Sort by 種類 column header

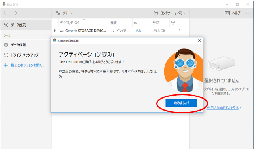click(114, 23)
